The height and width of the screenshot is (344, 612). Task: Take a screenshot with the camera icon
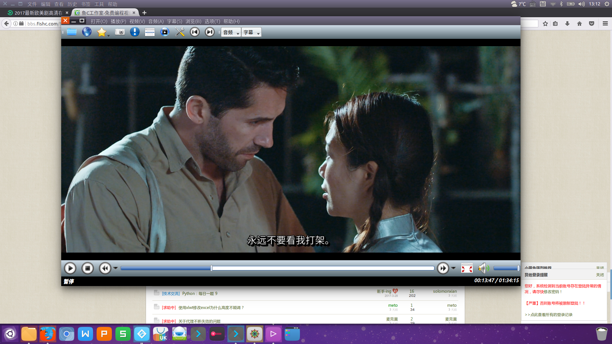click(x=120, y=32)
